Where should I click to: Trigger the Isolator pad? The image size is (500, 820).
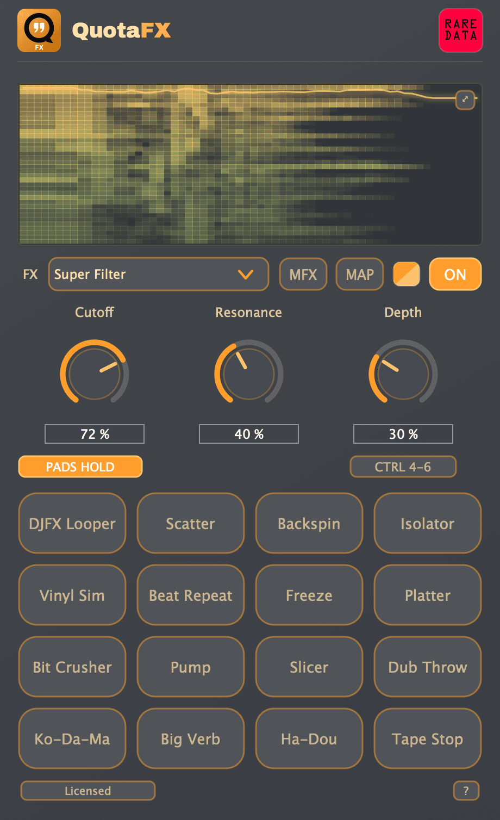(428, 523)
